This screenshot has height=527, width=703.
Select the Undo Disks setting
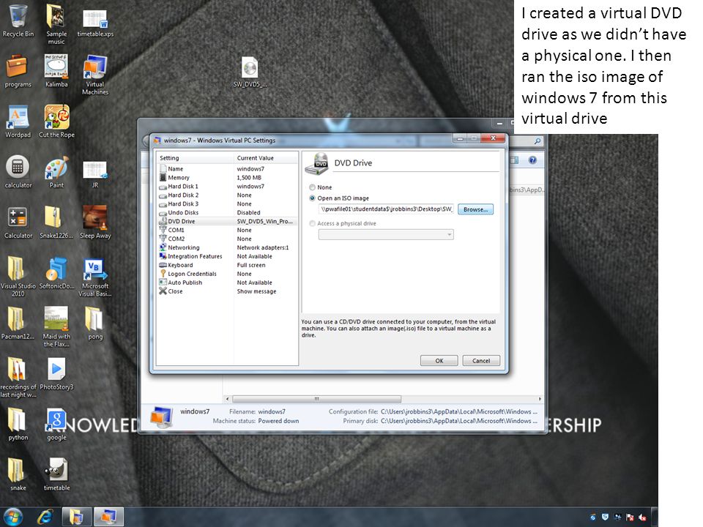[x=227, y=212]
